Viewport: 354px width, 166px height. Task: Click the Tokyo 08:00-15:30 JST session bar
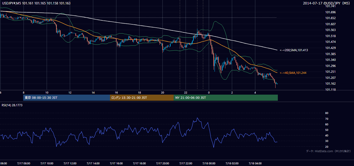point(66,98)
